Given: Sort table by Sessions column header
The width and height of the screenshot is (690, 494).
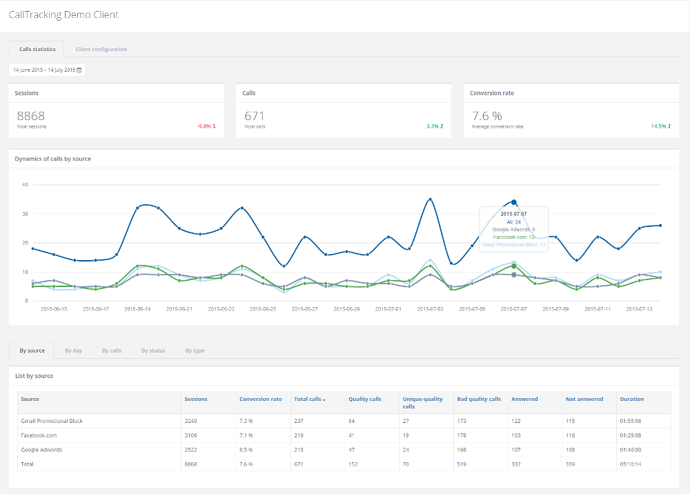Looking at the screenshot, I should click(196, 399).
